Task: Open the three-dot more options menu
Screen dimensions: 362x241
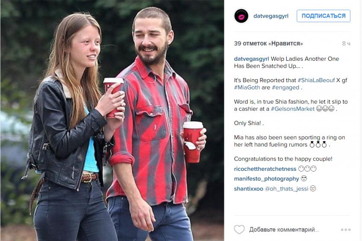Action: [346, 230]
